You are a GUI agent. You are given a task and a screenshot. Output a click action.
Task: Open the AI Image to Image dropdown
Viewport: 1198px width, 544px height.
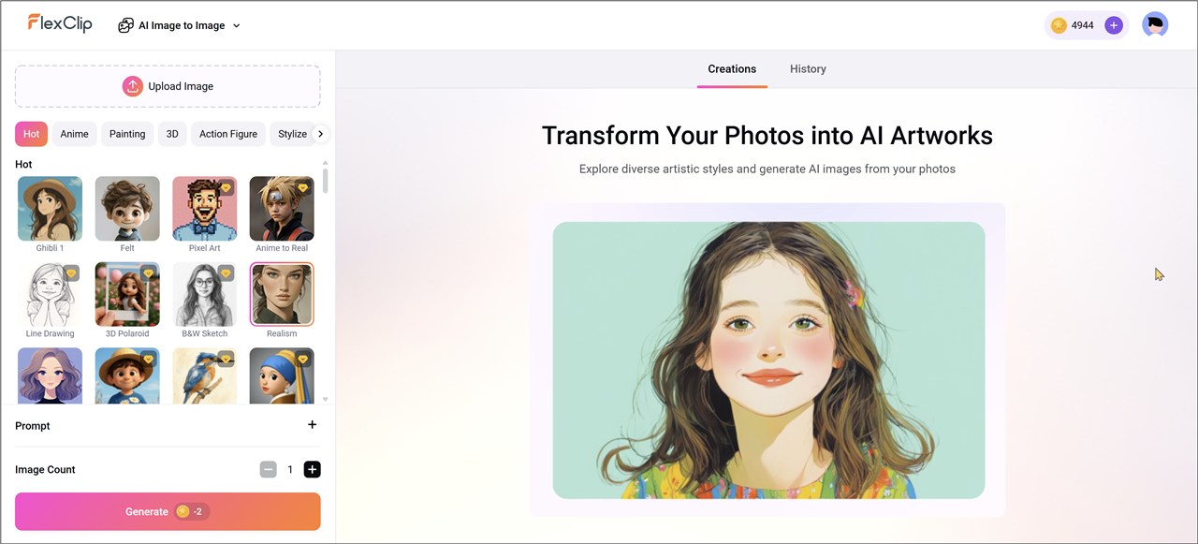[180, 25]
